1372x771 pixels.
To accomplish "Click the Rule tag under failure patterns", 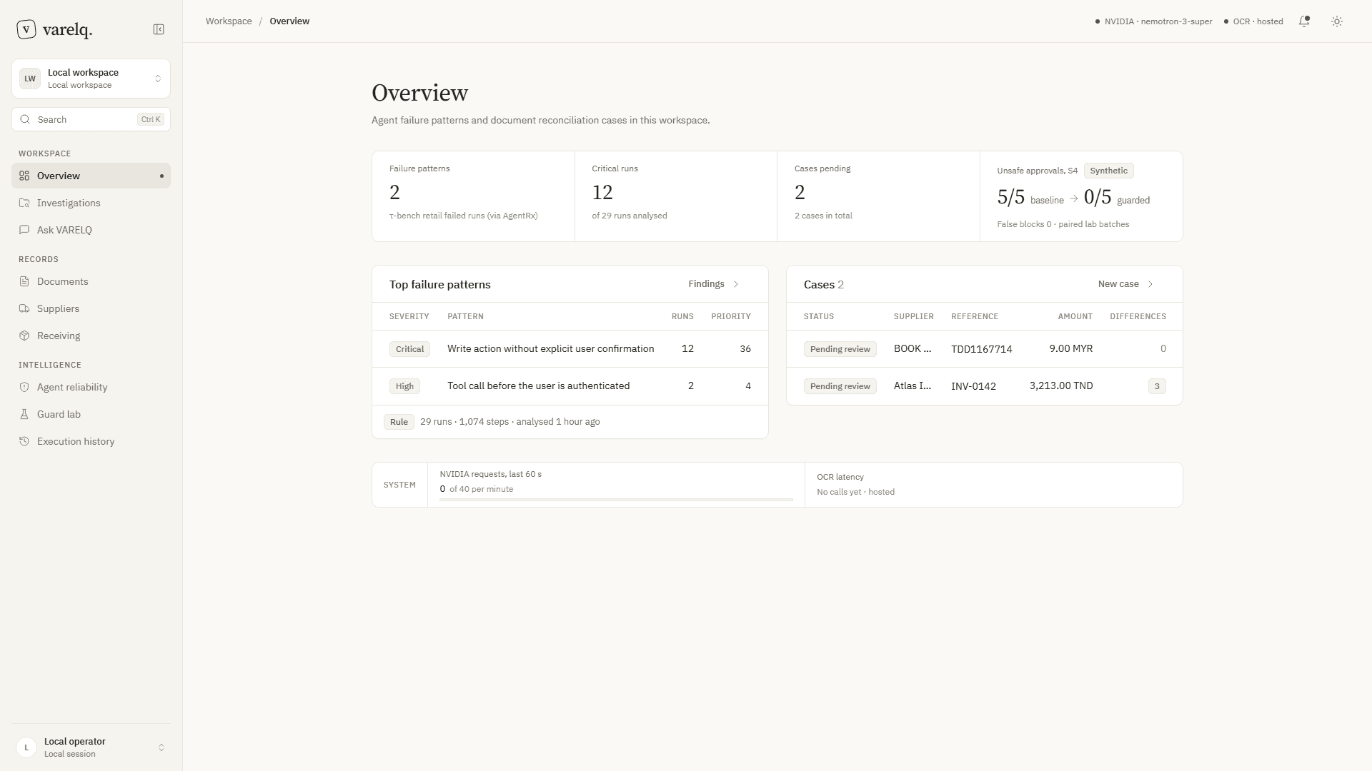I will pos(399,422).
